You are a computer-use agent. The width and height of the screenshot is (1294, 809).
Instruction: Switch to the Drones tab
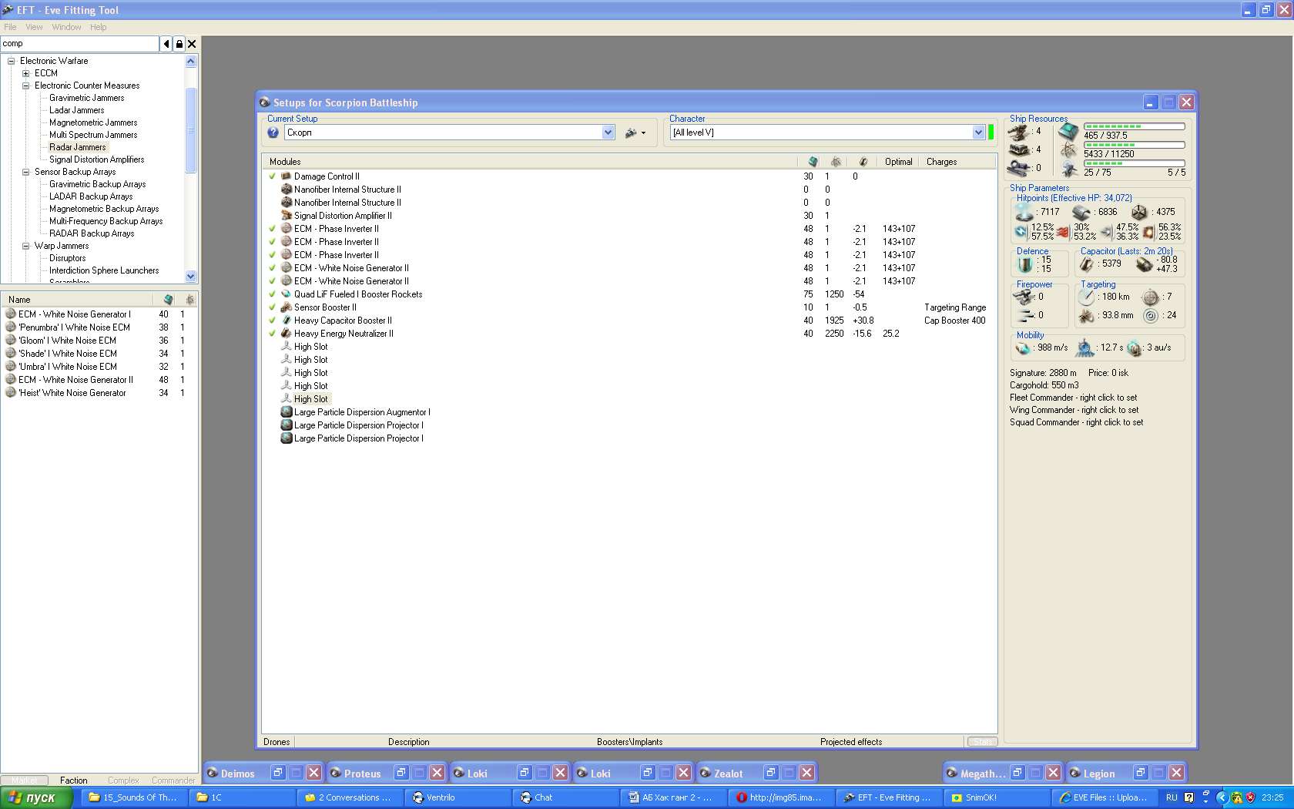coord(277,742)
